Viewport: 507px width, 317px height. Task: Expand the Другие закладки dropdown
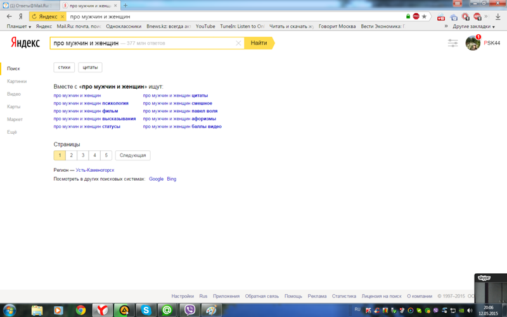coord(473,26)
